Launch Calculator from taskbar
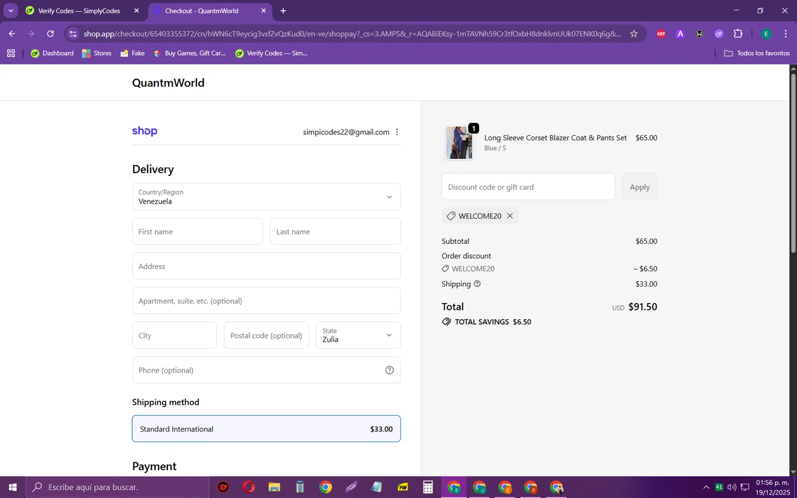Image resolution: width=797 pixels, height=498 pixels. pos(428,487)
